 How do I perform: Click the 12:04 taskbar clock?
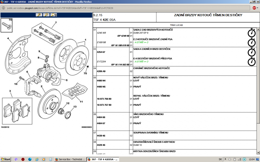click(x=252, y=159)
